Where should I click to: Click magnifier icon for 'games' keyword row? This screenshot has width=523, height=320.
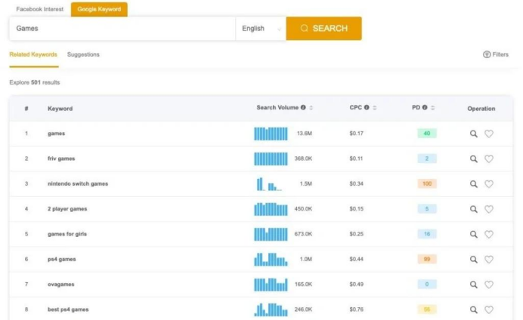(x=474, y=134)
